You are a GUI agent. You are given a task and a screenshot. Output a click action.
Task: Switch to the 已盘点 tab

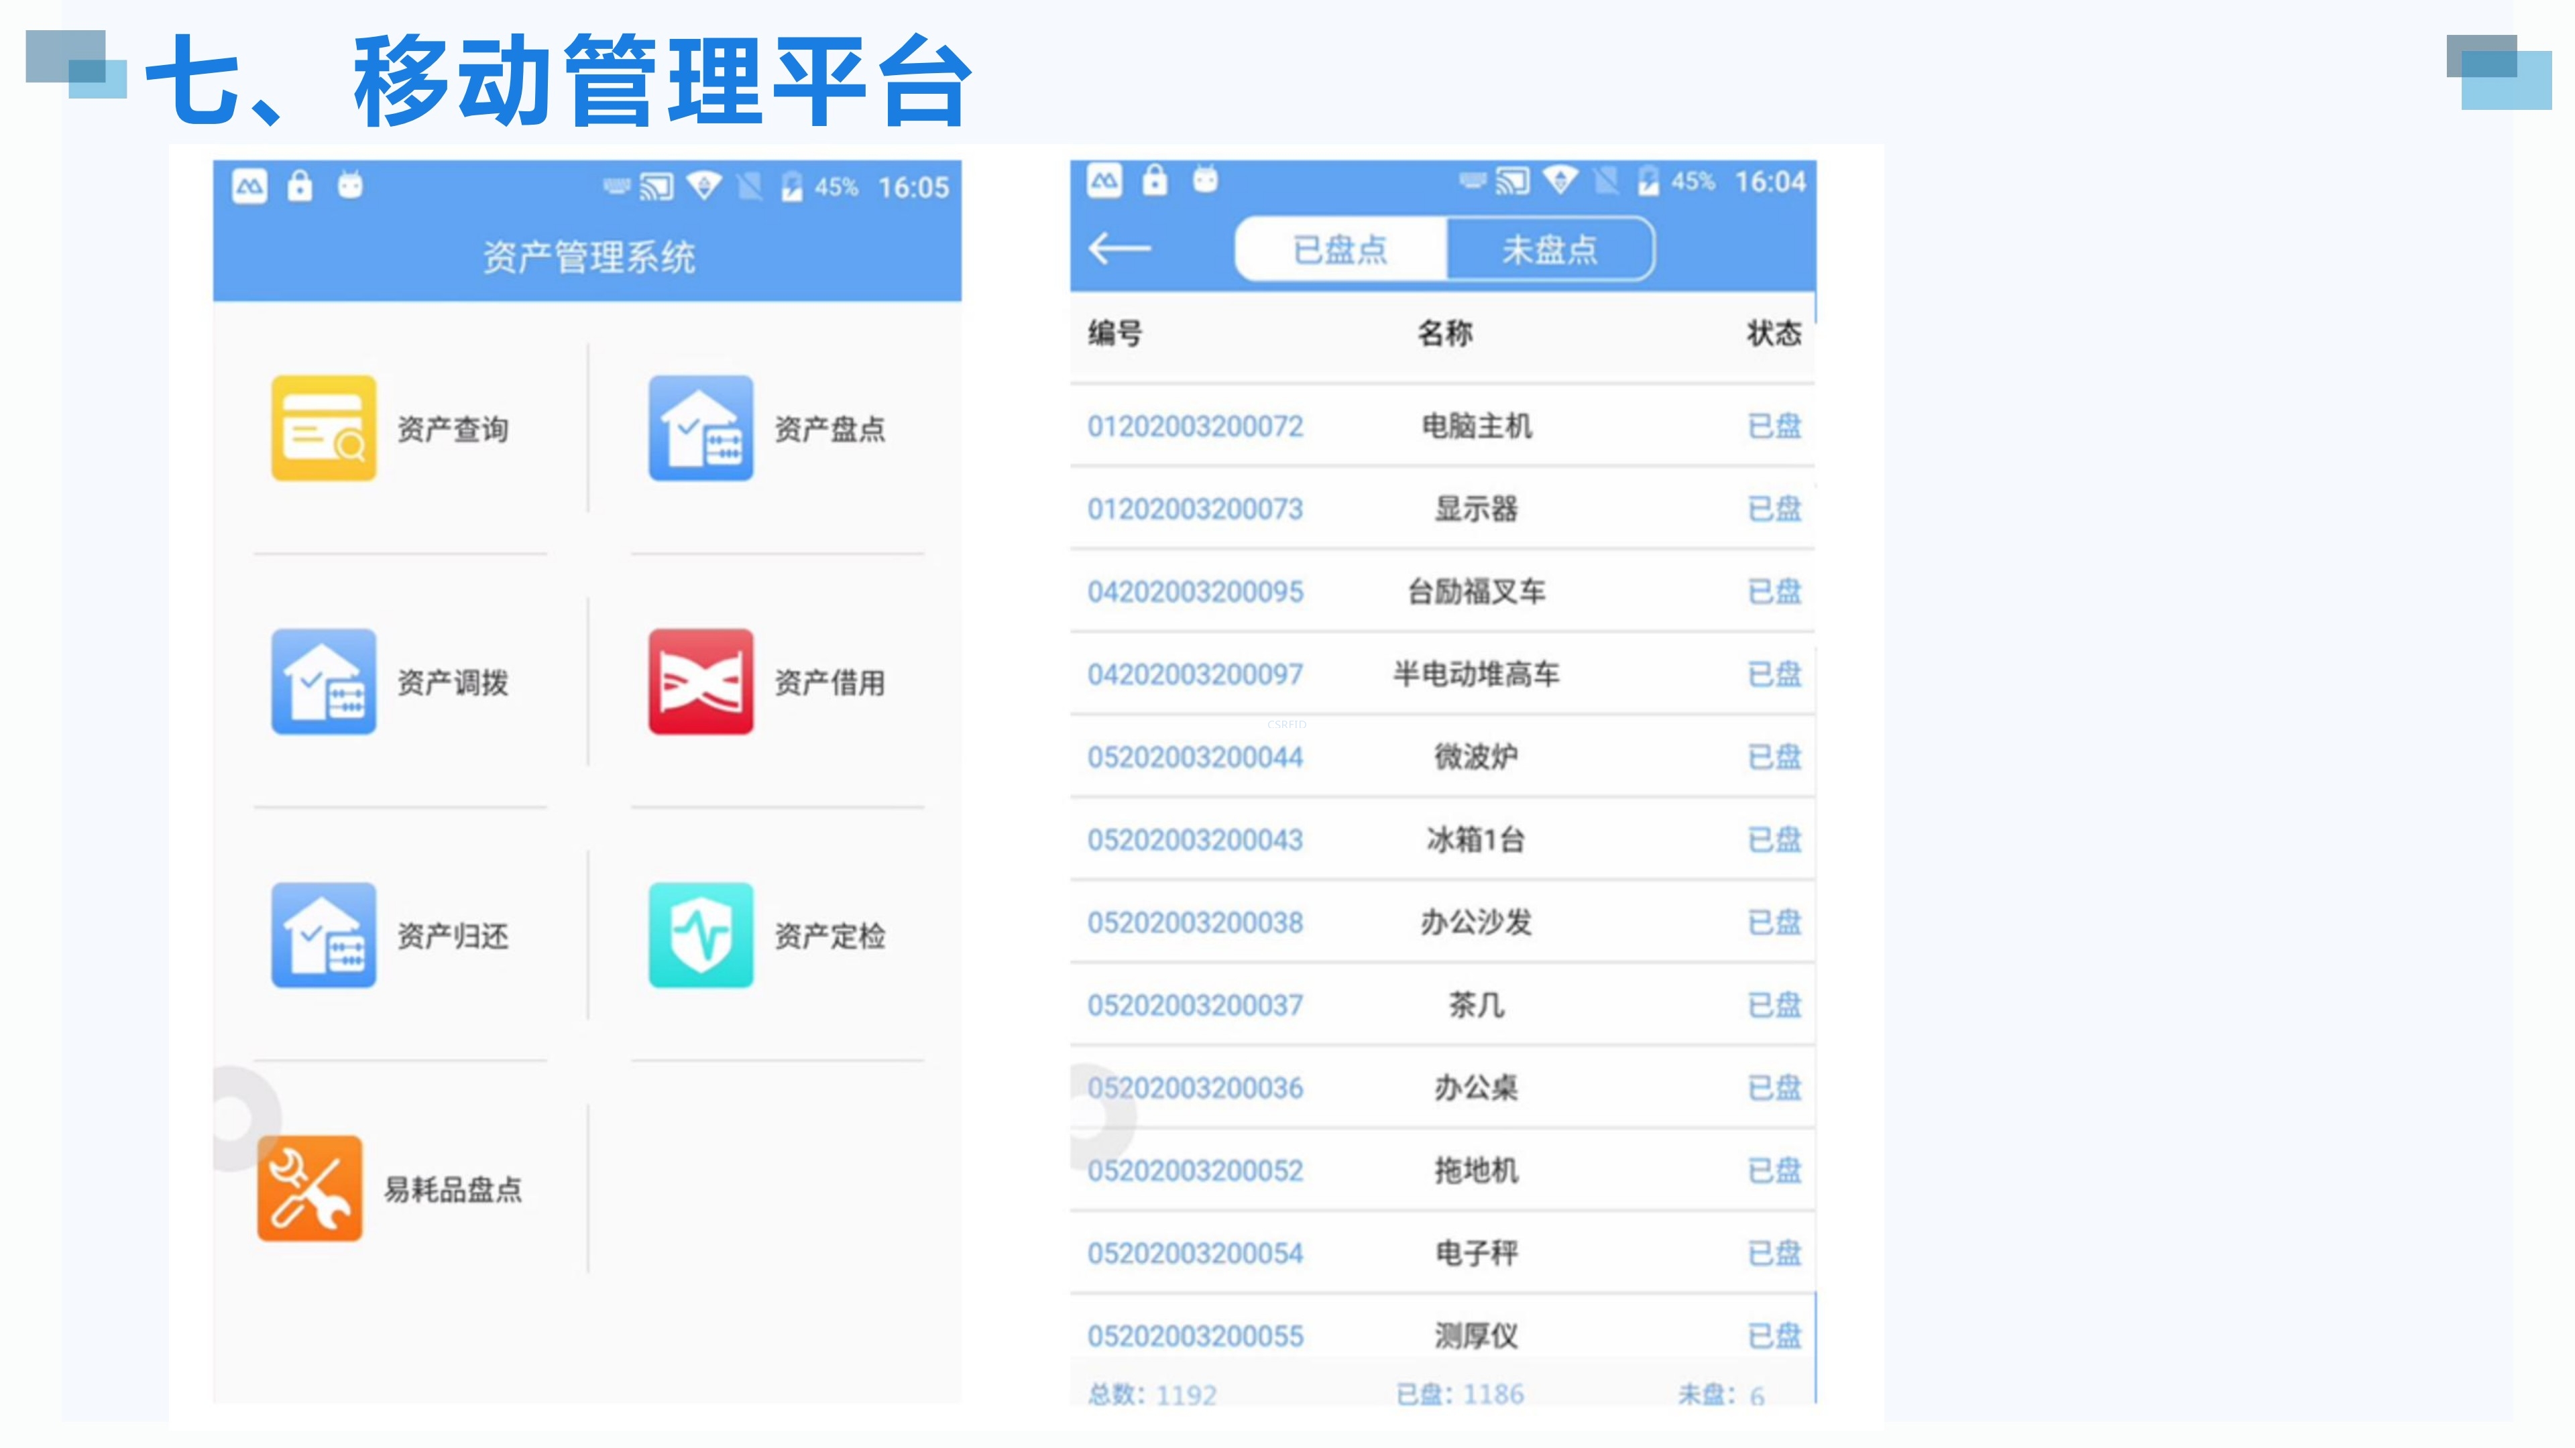point(1340,249)
